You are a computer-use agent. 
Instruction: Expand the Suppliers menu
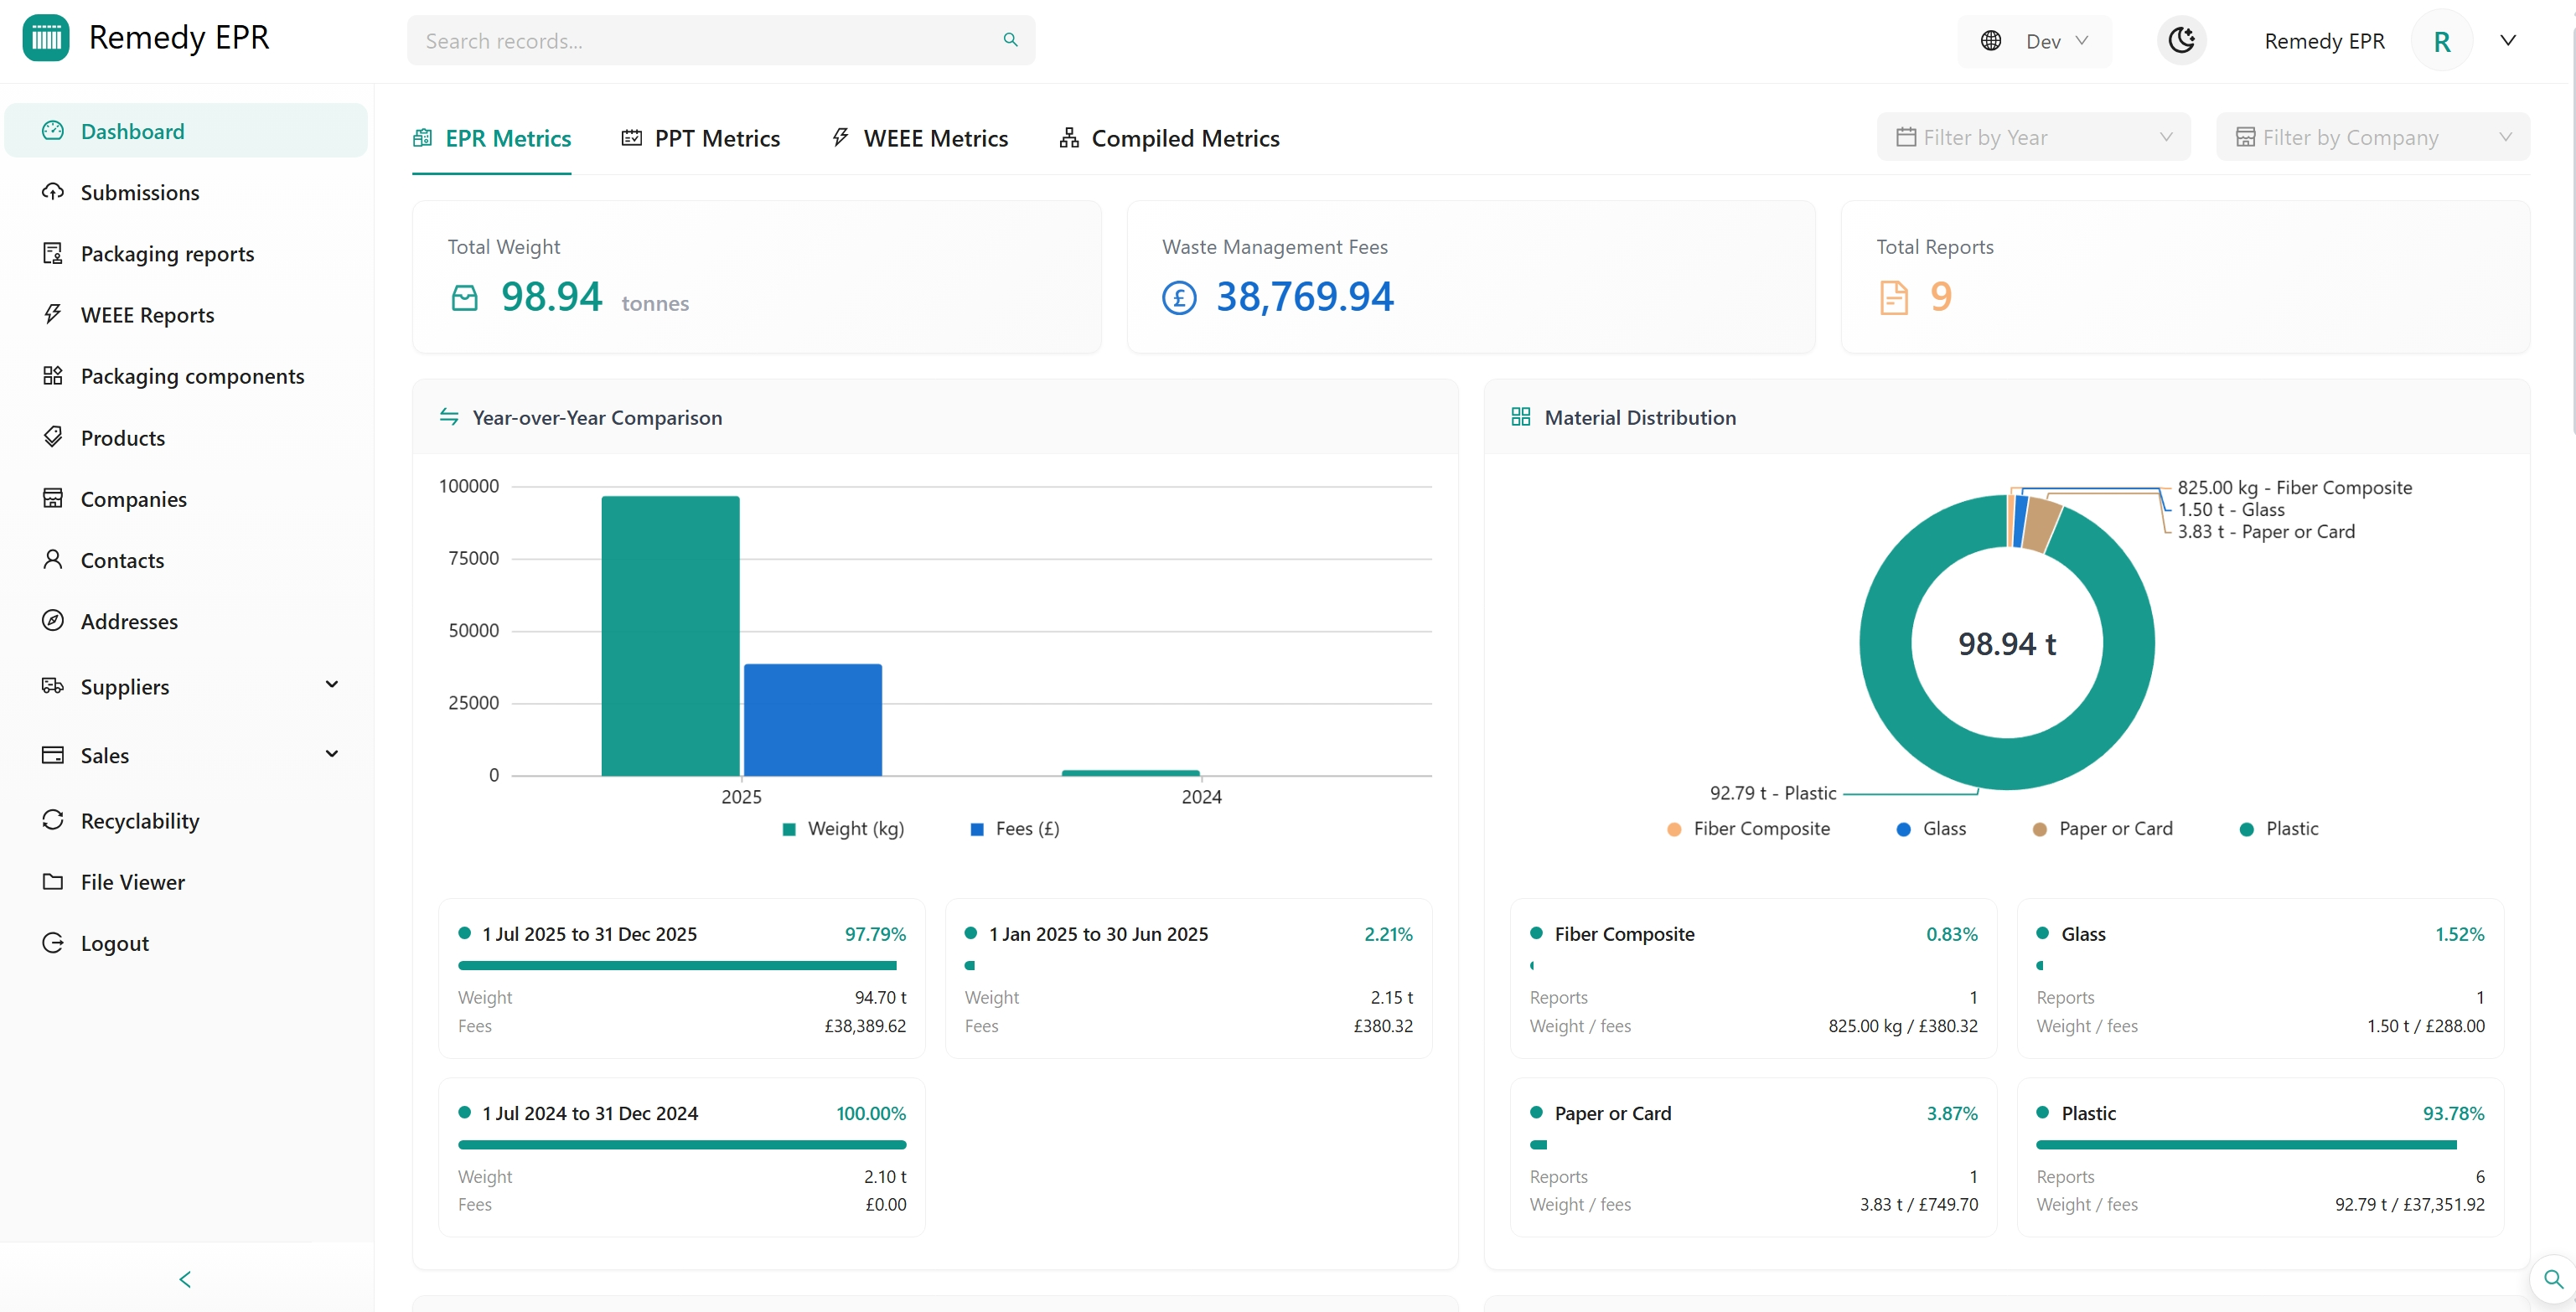click(x=124, y=687)
